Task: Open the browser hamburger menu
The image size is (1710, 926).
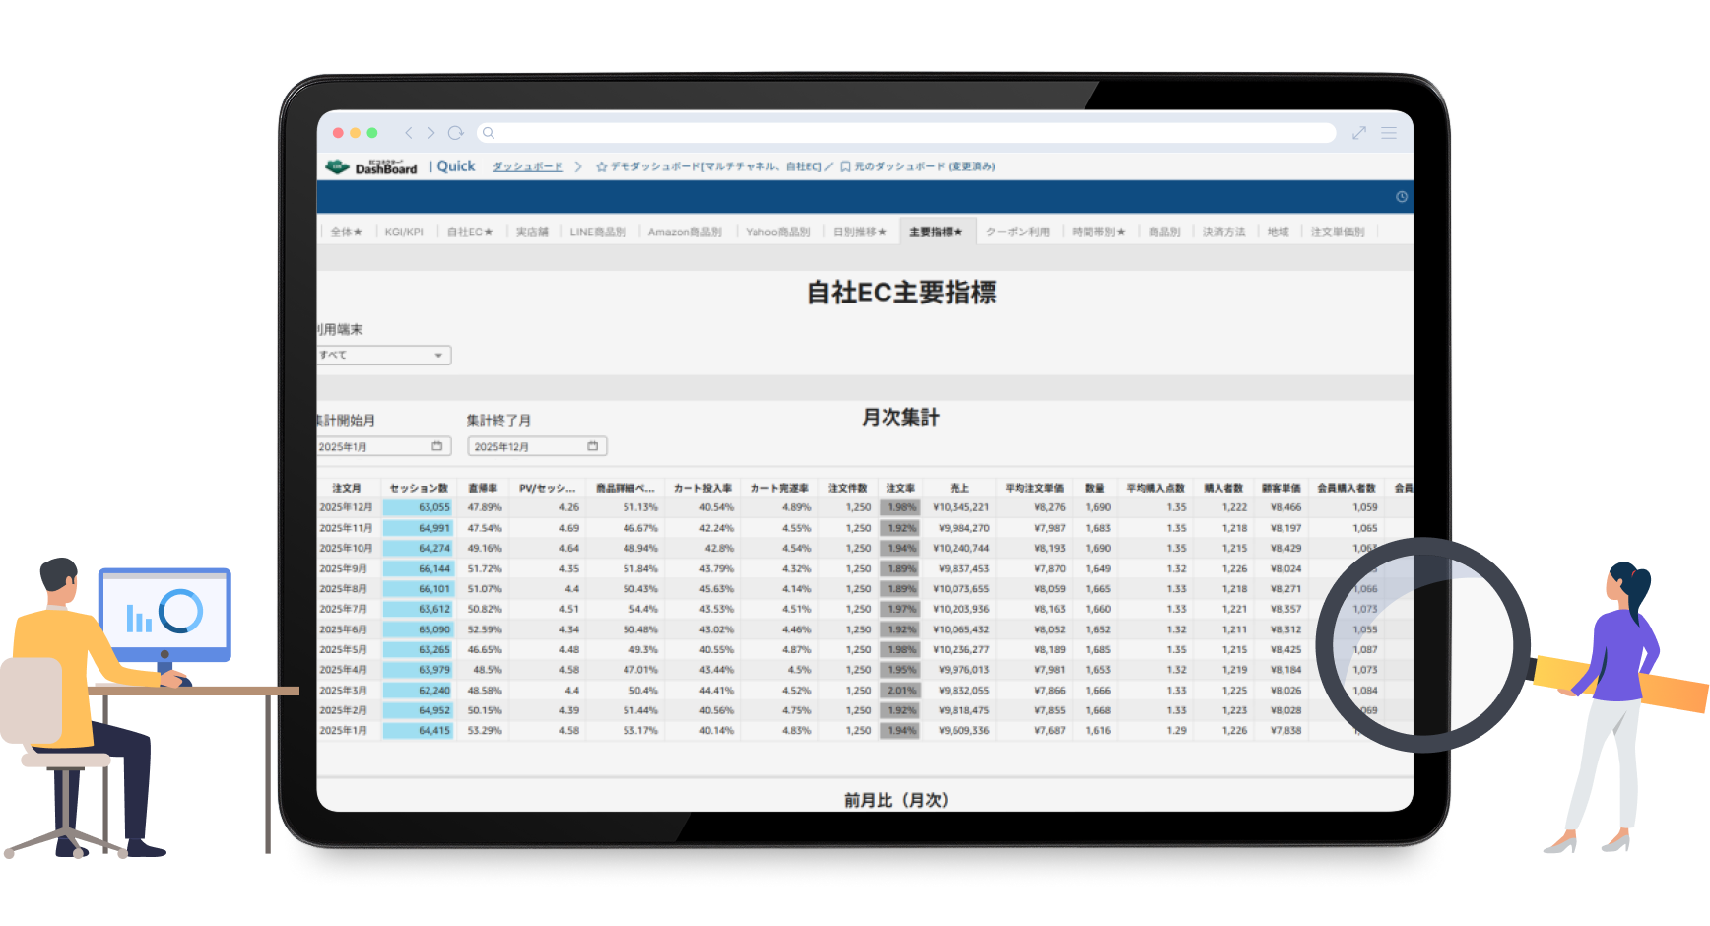Action: (1389, 133)
